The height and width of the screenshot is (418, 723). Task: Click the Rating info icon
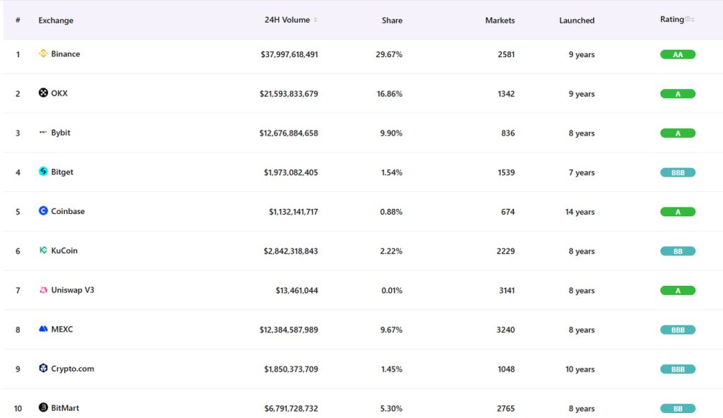688,19
